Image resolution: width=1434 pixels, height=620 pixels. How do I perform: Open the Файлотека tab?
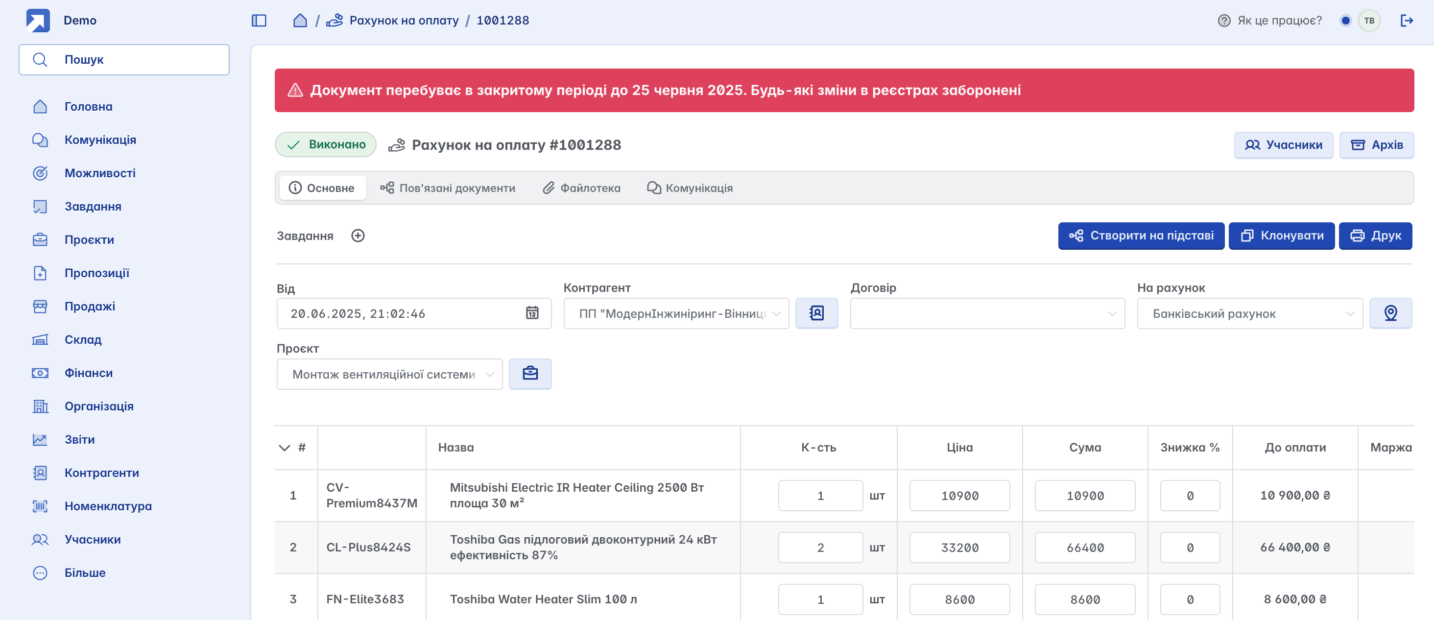581,188
